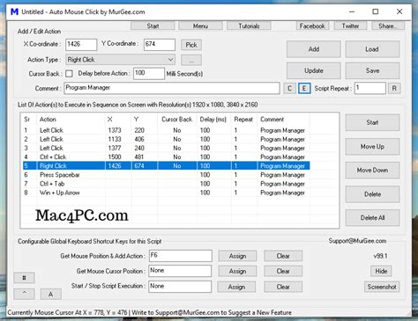
Task: Click the A button at bottom left
Action: click(x=50, y=294)
